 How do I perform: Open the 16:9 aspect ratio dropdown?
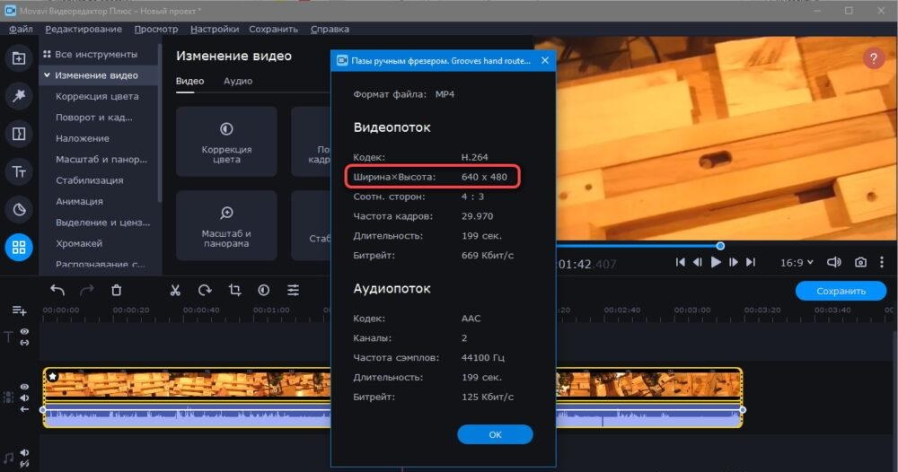pos(797,262)
